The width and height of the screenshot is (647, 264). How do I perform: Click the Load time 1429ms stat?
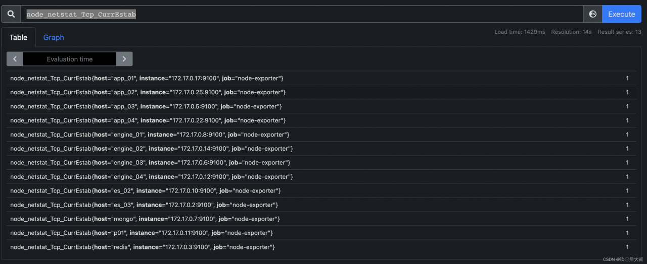point(520,32)
